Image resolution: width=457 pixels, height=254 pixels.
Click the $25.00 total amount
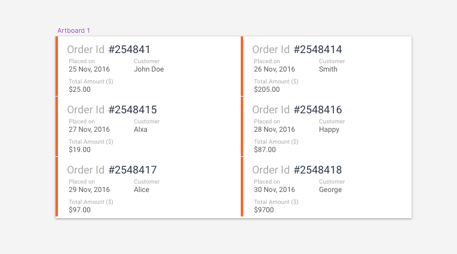[79, 89]
